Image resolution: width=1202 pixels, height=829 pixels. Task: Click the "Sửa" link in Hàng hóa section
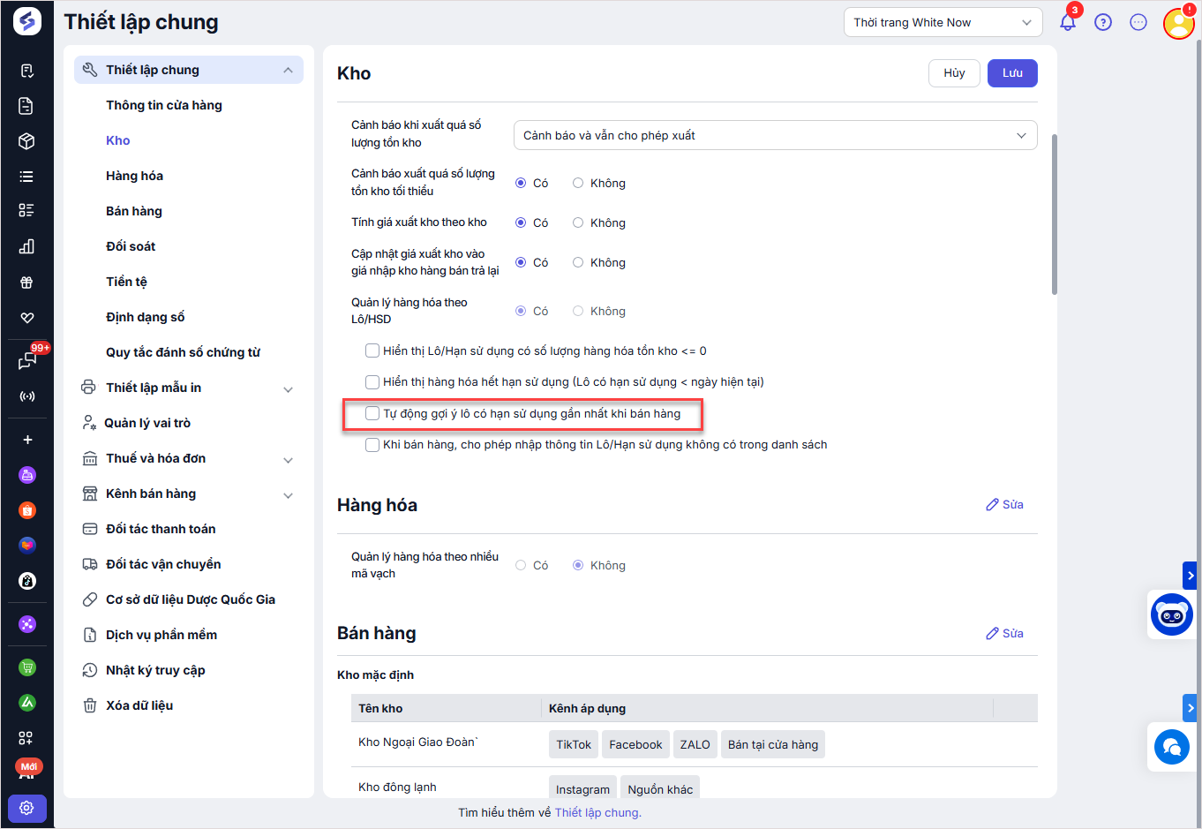(1004, 505)
